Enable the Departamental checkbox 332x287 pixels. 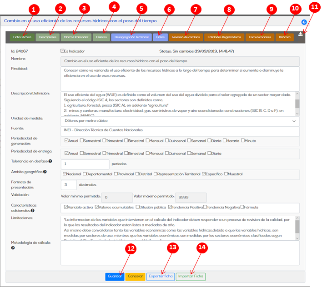85,174
